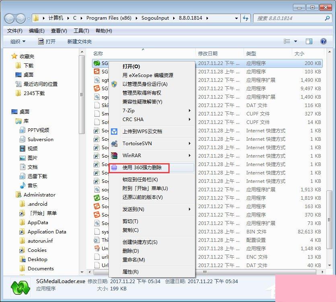Image resolution: width=336 pixels, height=302 pixels.
Task: Open the 工具(T) menu
Action: coord(81,31)
